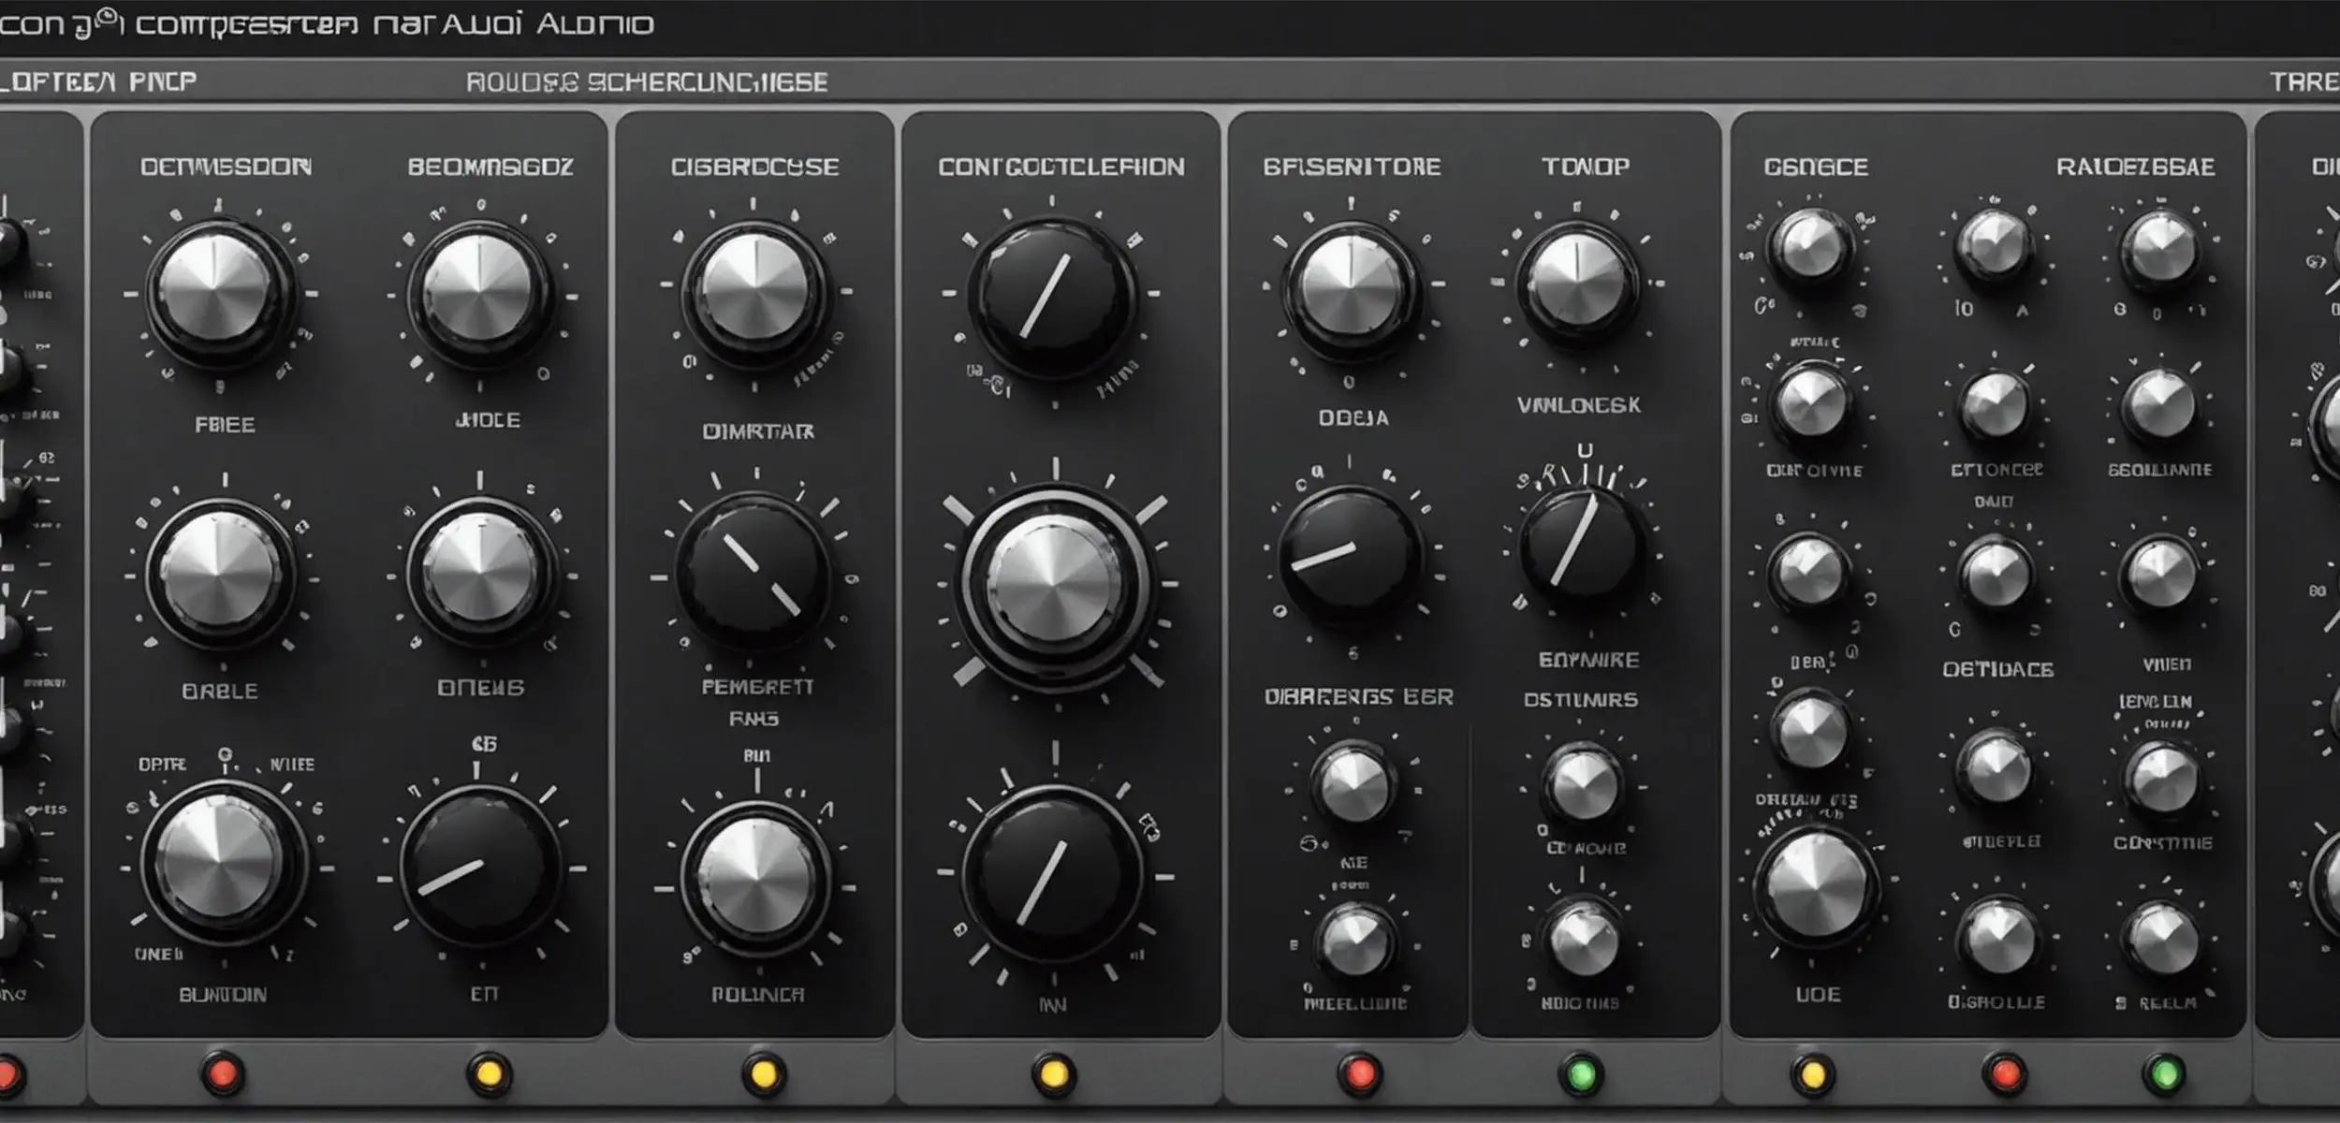This screenshot has width=2340, height=1123.
Task: Click the black knob above the ETI label
Action: (480, 866)
